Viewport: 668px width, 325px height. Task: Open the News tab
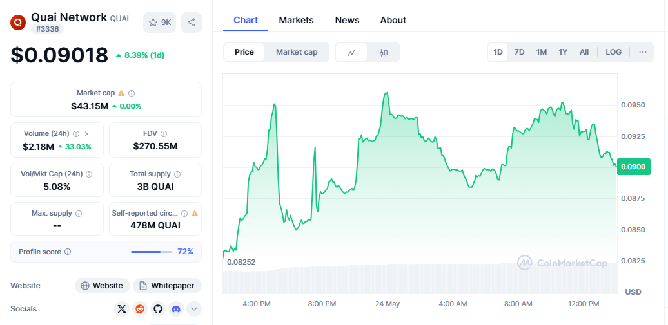point(347,21)
